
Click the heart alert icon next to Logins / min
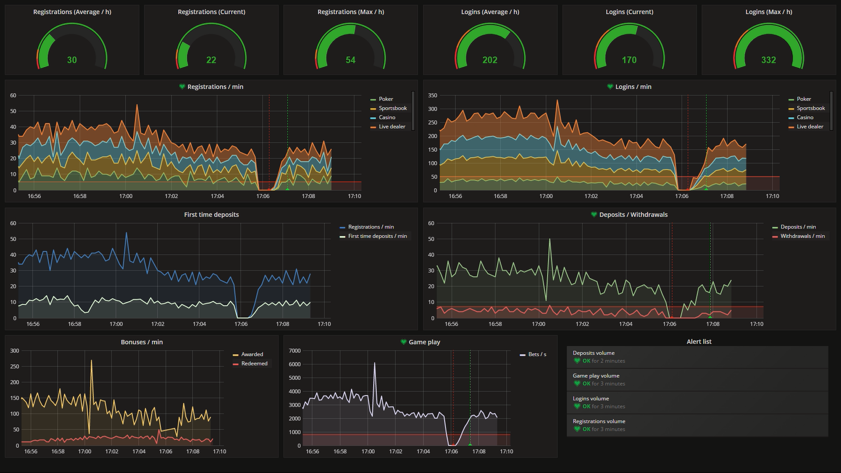[610, 87]
